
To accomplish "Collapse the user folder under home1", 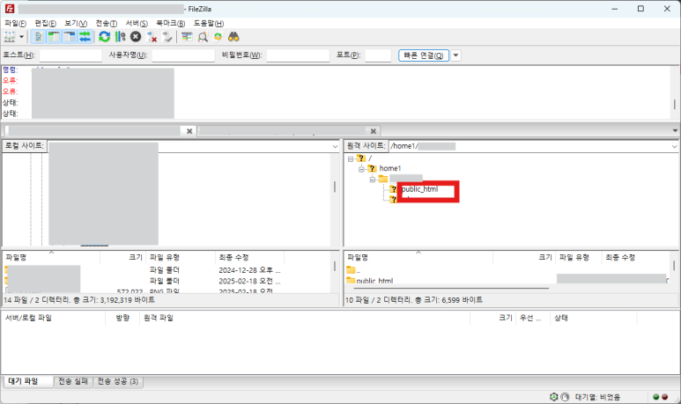I will point(372,180).
